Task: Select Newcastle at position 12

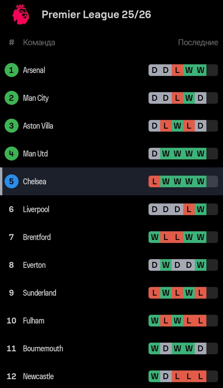Action: tap(38, 376)
